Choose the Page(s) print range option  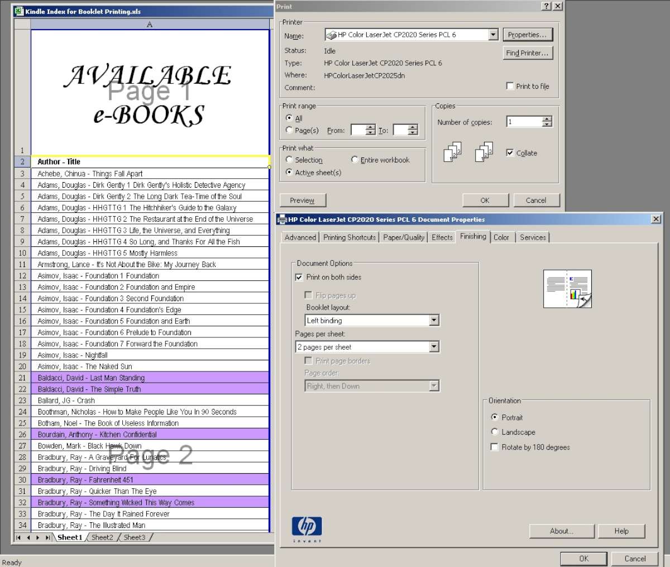(289, 130)
